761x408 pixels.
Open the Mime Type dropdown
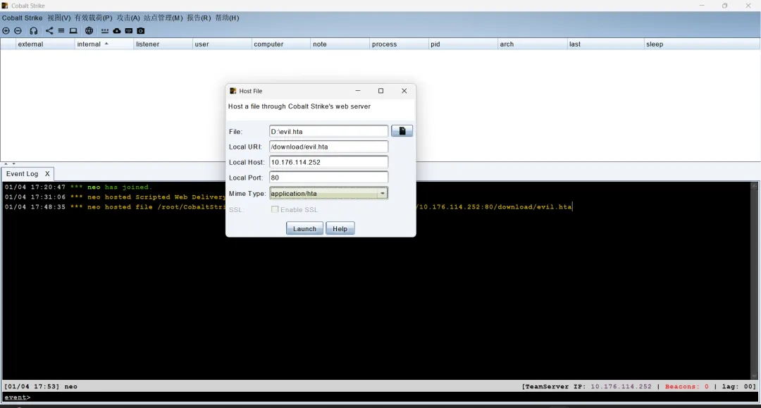tap(383, 193)
